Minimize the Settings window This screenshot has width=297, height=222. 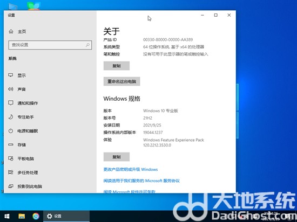202,15
